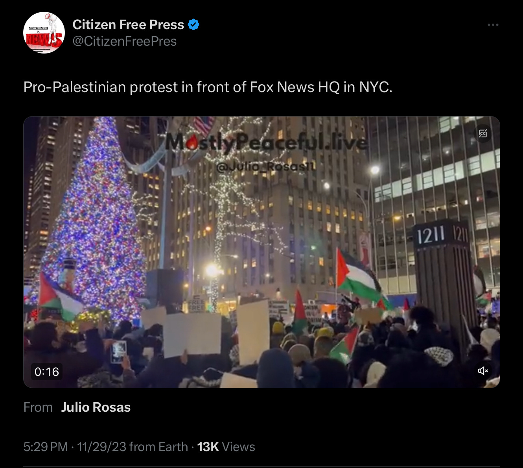Click the MostlyPeaceful.live watermark

click(267, 142)
